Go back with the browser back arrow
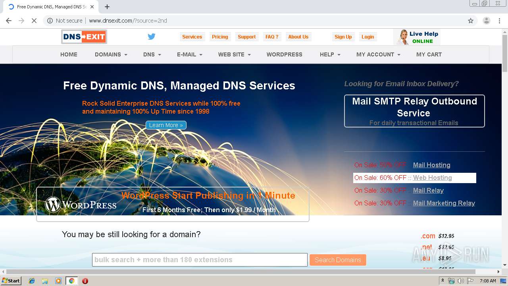Viewport: 508px width, 286px height. [9, 21]
